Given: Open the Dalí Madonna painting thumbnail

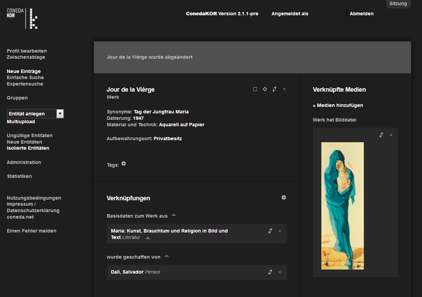Looking at the screenshot, I should pos(342,206).
